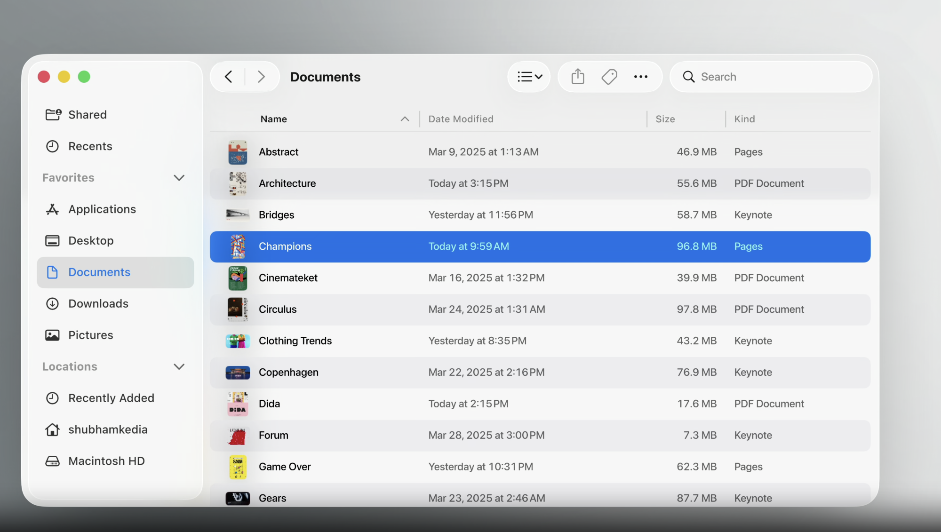The image size is (941, 532).
Task: Click the Edit Tags icon
Action: pyautogui.click(x=609, y=77)
